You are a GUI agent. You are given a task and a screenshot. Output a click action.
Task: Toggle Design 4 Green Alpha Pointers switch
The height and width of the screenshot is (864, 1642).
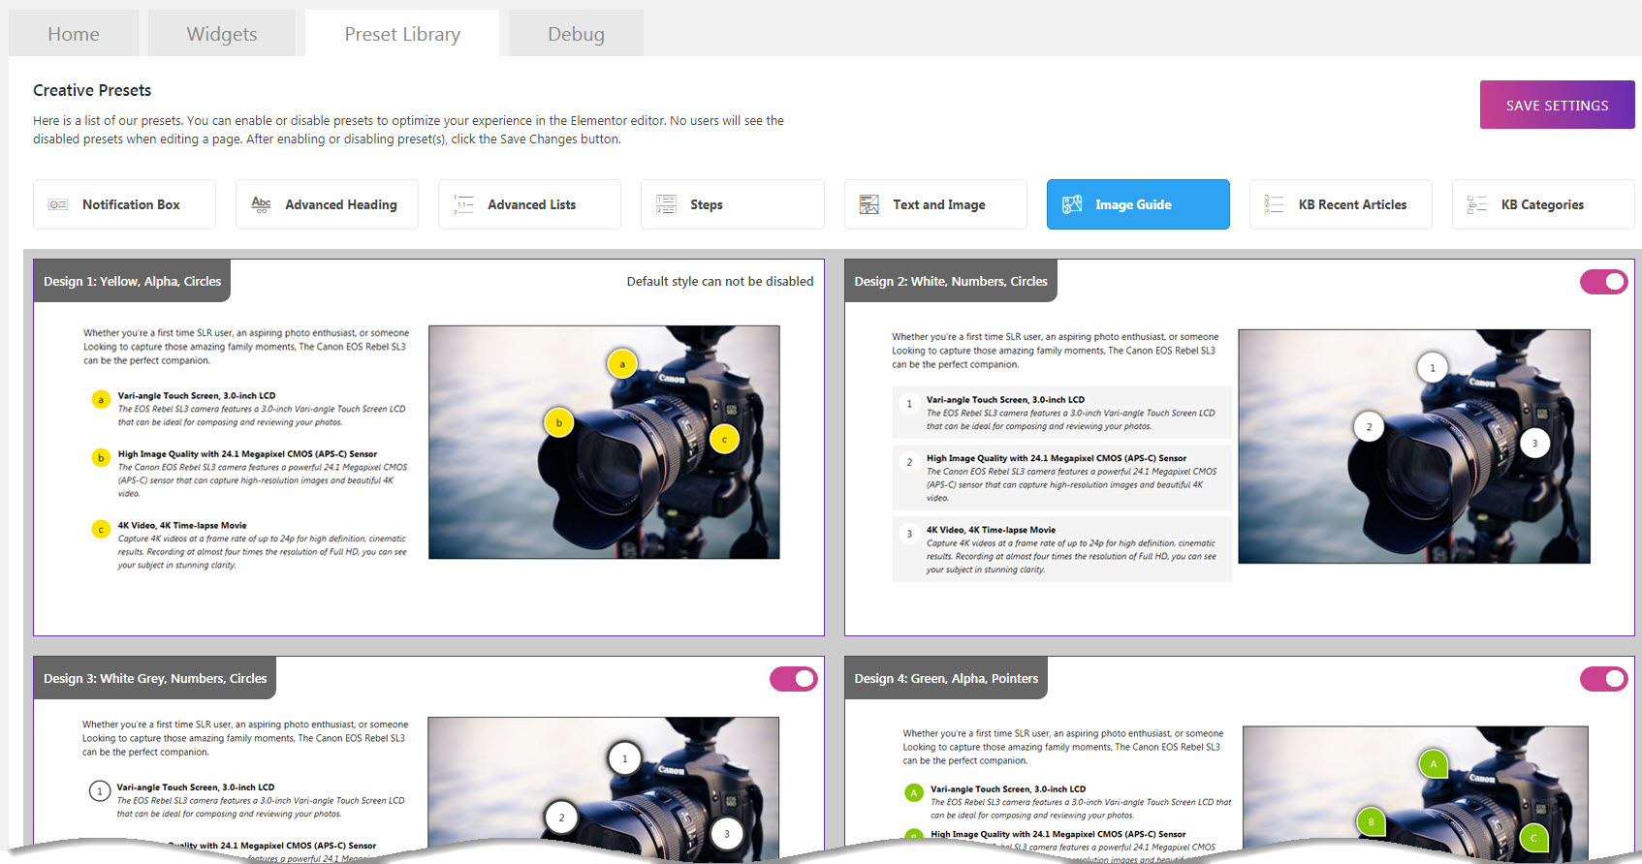[x=1603, y=679]
